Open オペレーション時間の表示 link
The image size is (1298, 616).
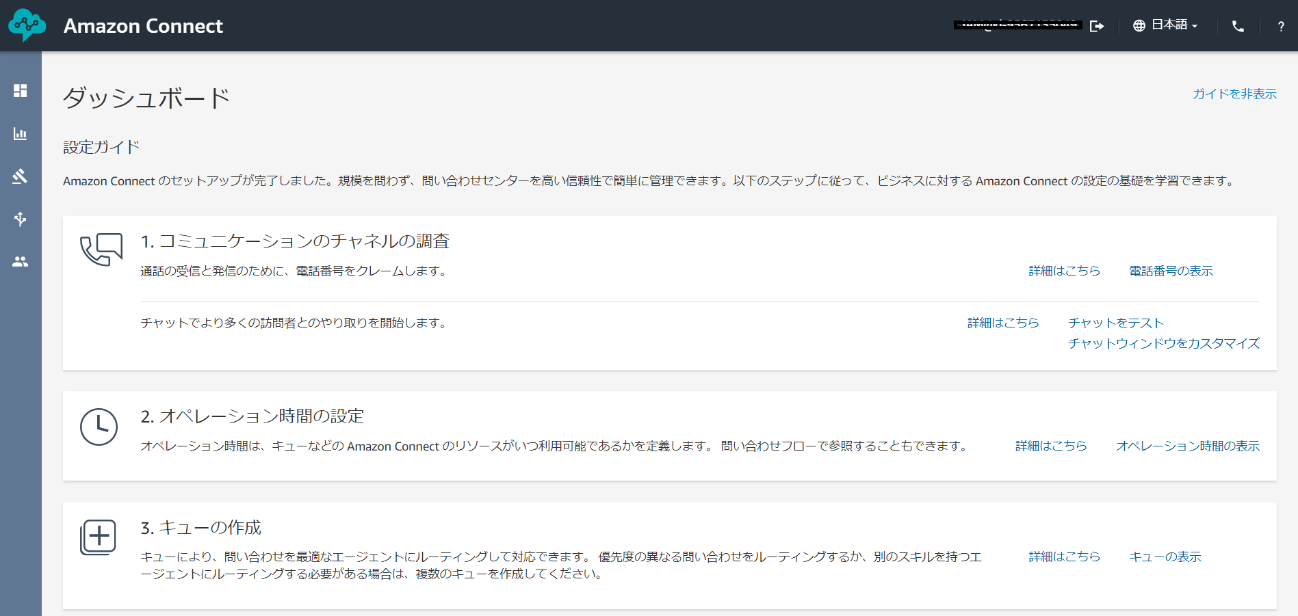pos(1188,446)
